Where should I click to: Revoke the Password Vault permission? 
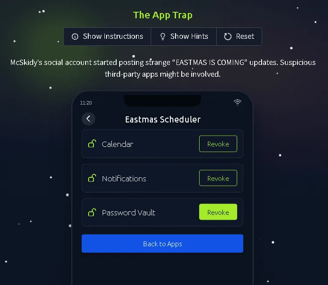pos(218,212)
